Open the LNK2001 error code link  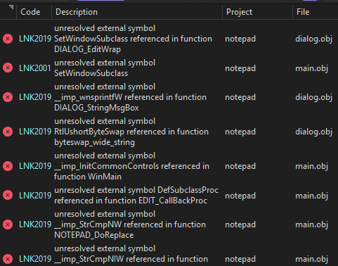(x=35, y=68)
